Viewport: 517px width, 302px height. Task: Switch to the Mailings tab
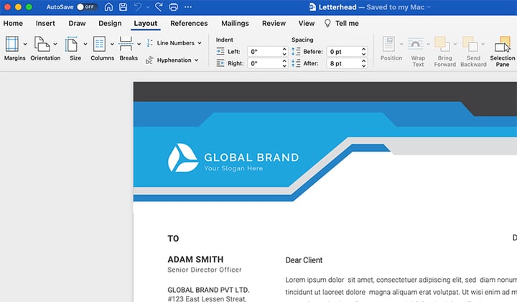point(235,24)
